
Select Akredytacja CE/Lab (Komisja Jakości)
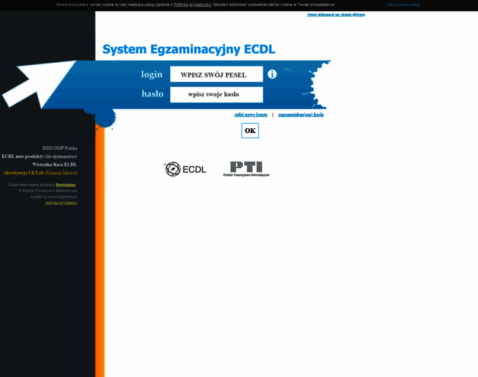tap(40, 173)
